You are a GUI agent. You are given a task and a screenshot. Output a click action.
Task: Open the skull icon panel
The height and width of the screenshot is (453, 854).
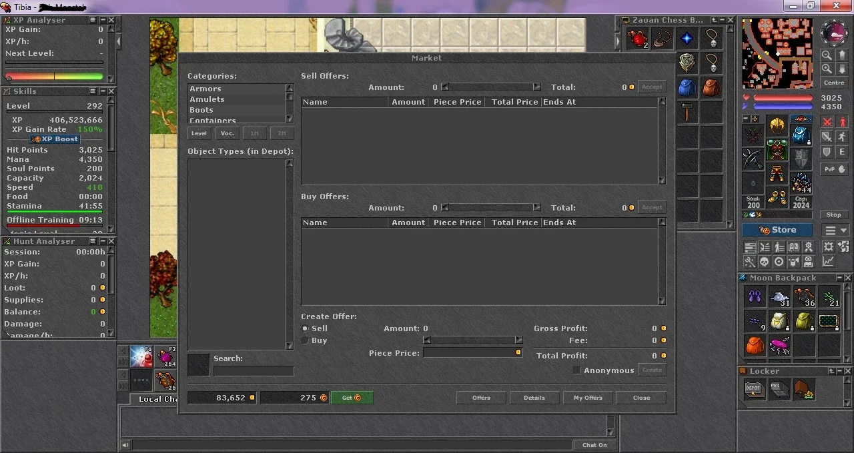click(x=764, y=262)
